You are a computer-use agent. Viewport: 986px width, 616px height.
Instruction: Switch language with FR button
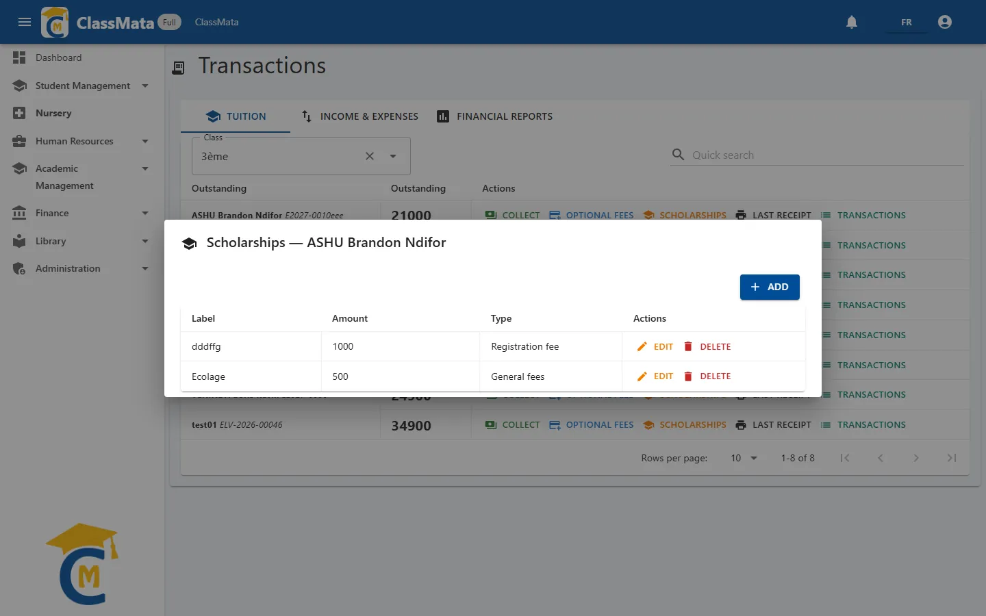click(x=907, y=22)
